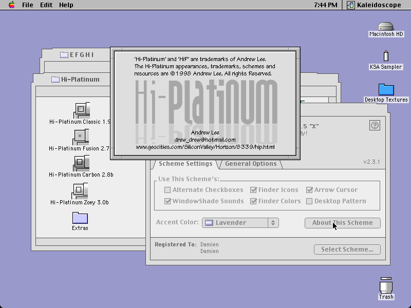This screenshot has height=308, width=411.
Task: Click the folder icon in E F G H I title bar
Action: [x=64, y=54]
